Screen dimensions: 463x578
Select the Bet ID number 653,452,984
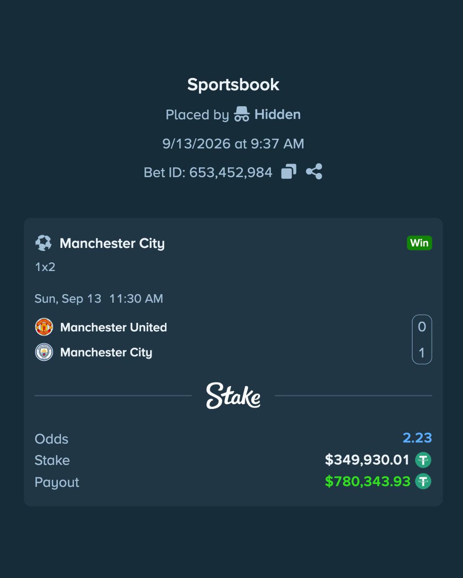point(231,172)
